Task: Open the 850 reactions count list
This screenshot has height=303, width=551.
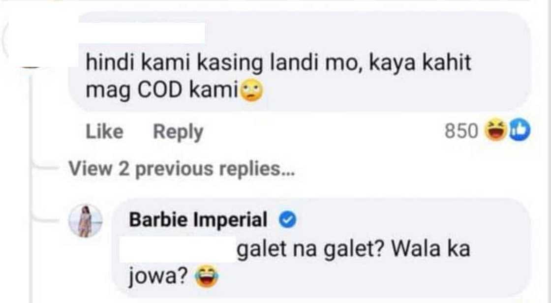Action: pyautogui.click(x=461, y=131)
